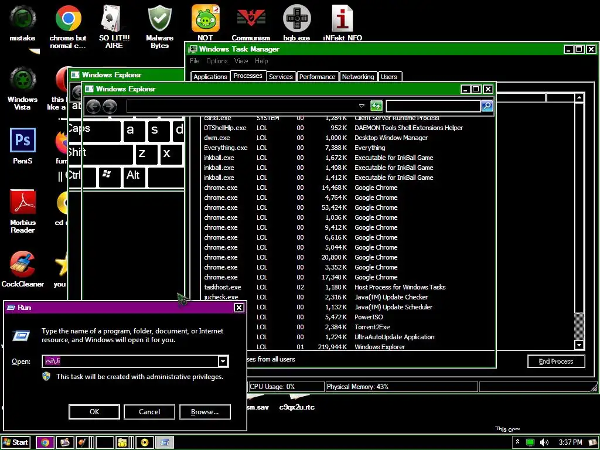
Task: Click the End Process button
Action: 555,361
